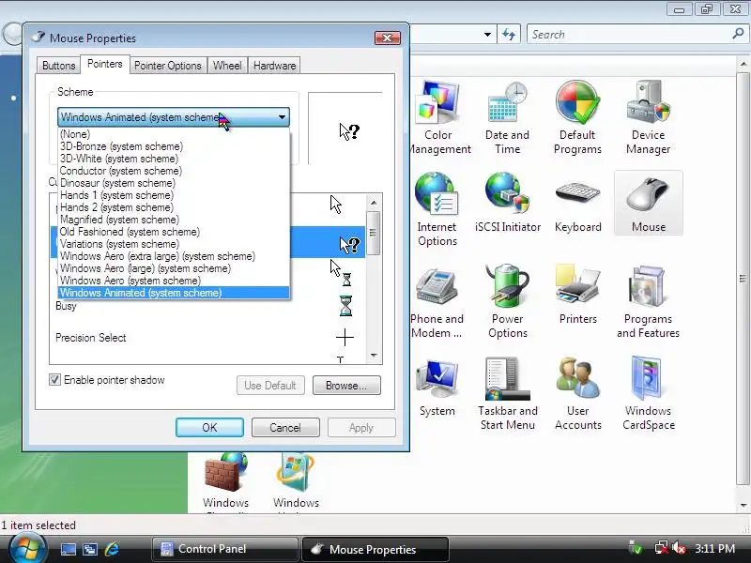The image size is (751, 563).
Task: Click the 3:11 PM taskbar clock
Action: (x=715, y=548)
